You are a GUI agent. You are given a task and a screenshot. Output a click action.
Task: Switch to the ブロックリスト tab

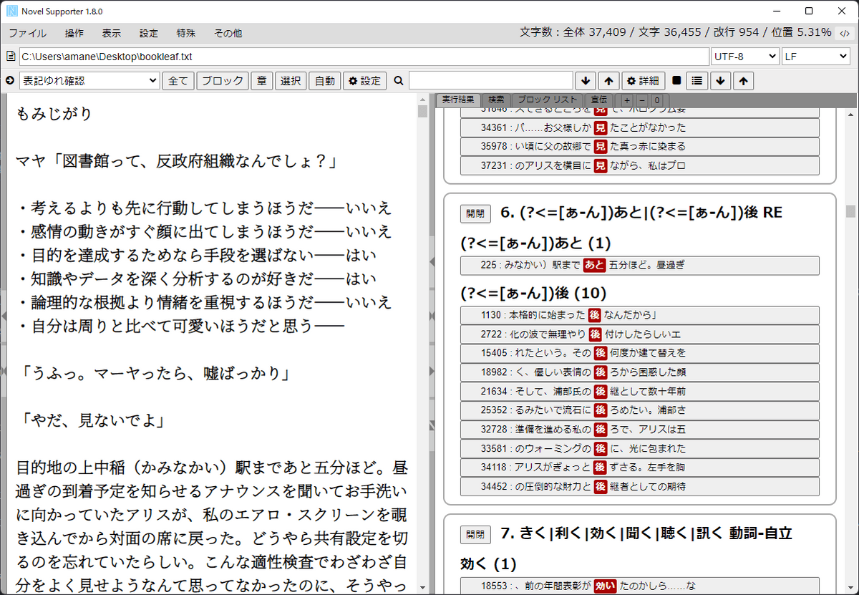tap(547, 100)
